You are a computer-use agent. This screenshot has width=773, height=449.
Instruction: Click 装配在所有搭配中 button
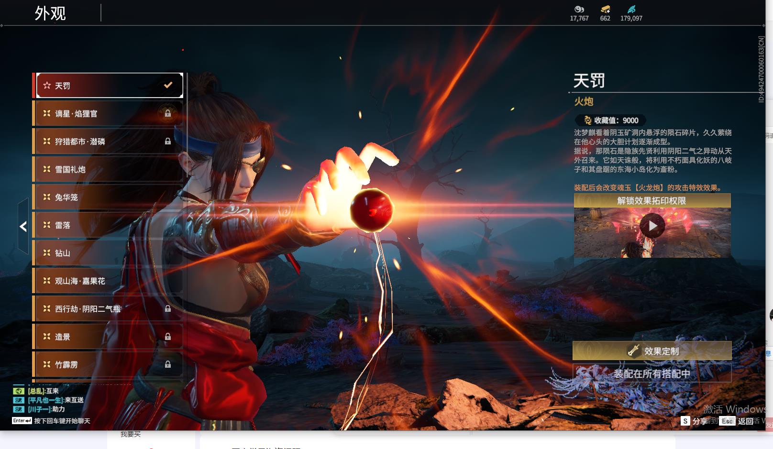click(652, 373)
